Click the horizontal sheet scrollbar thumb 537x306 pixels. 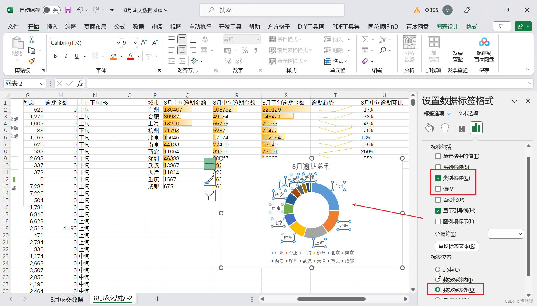(x=331, y=299)
